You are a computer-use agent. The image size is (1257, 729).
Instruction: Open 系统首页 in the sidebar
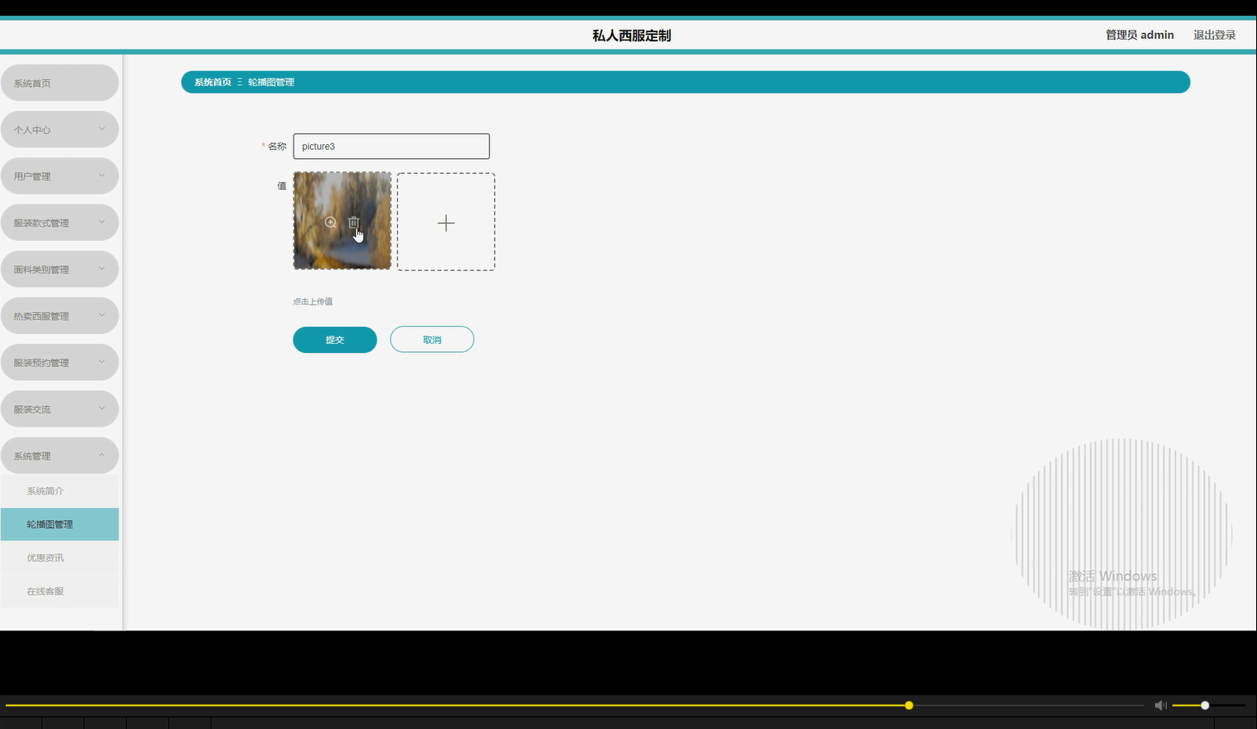click(60, 83)
